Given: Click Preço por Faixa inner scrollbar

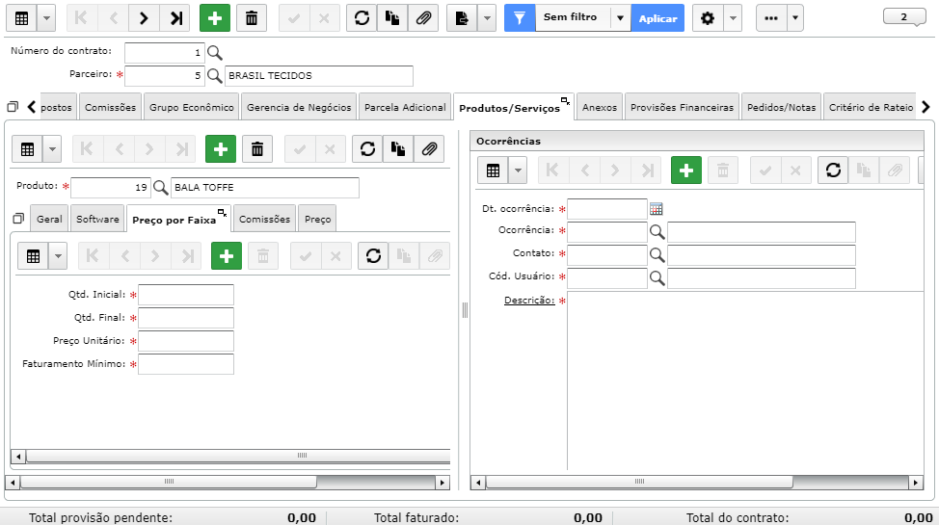Looking at the screenshot, I should tap(239, 457).
